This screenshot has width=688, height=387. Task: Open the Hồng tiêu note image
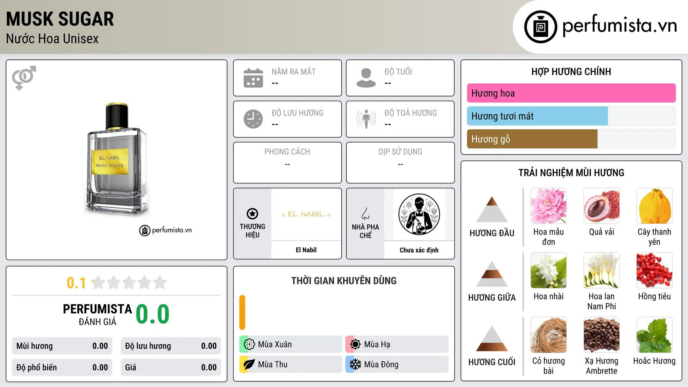[x=654, y=270]
